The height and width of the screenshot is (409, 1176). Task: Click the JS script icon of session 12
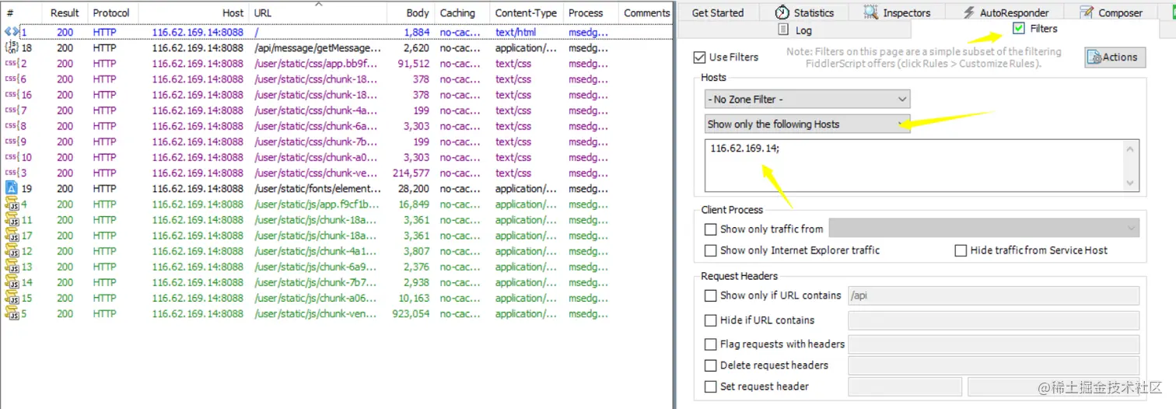tap(12, 251)
